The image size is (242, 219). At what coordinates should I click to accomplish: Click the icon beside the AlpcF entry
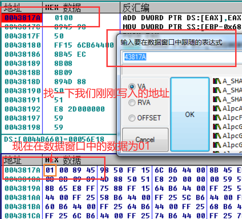click(217, 118)
